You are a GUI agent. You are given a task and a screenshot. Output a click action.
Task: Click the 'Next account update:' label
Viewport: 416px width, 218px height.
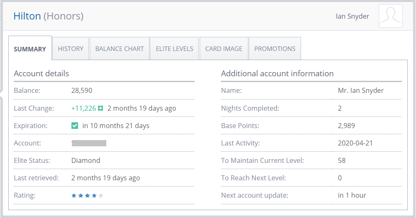tap(254, 196)
